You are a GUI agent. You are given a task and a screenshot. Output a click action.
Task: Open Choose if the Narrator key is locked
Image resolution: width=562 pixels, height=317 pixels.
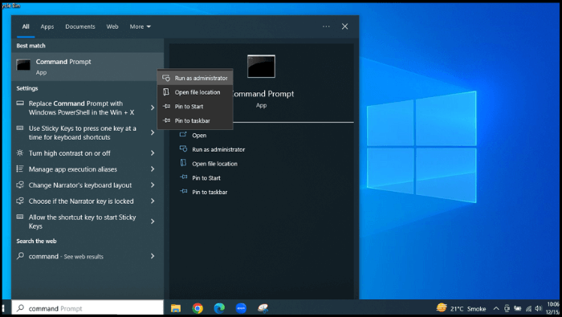click(x=88, y=201)
